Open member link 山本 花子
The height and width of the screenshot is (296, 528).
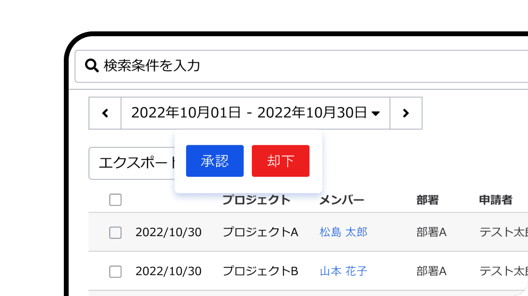pos(343,271)
